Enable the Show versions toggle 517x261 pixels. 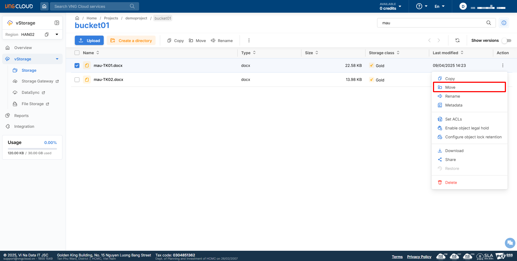click(x=506, y=40)
